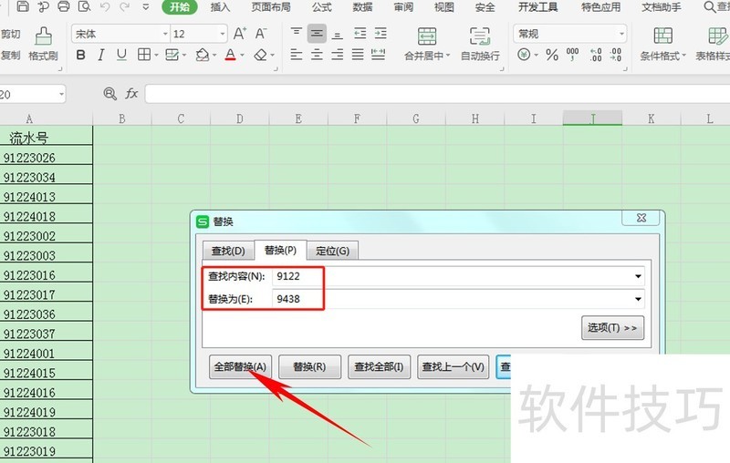Image resolution: width=730 pixels, height=463 pixels.
Task: Justify text alignment icon
Action: click(x=358, y=55)
